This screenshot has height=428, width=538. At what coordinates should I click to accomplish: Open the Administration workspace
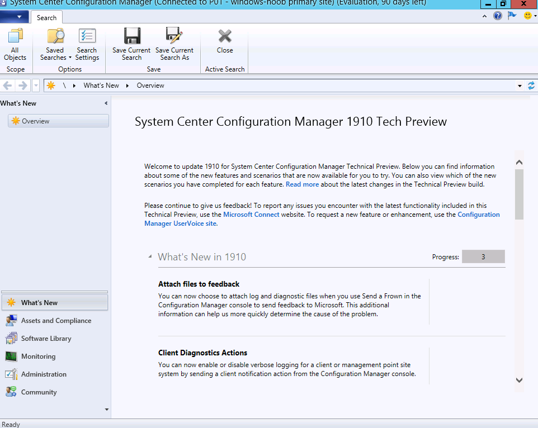point(55,374)
